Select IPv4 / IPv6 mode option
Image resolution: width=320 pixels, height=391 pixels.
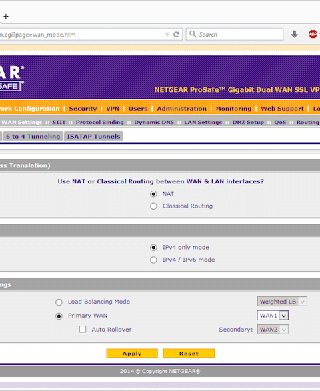coord(153,260)
